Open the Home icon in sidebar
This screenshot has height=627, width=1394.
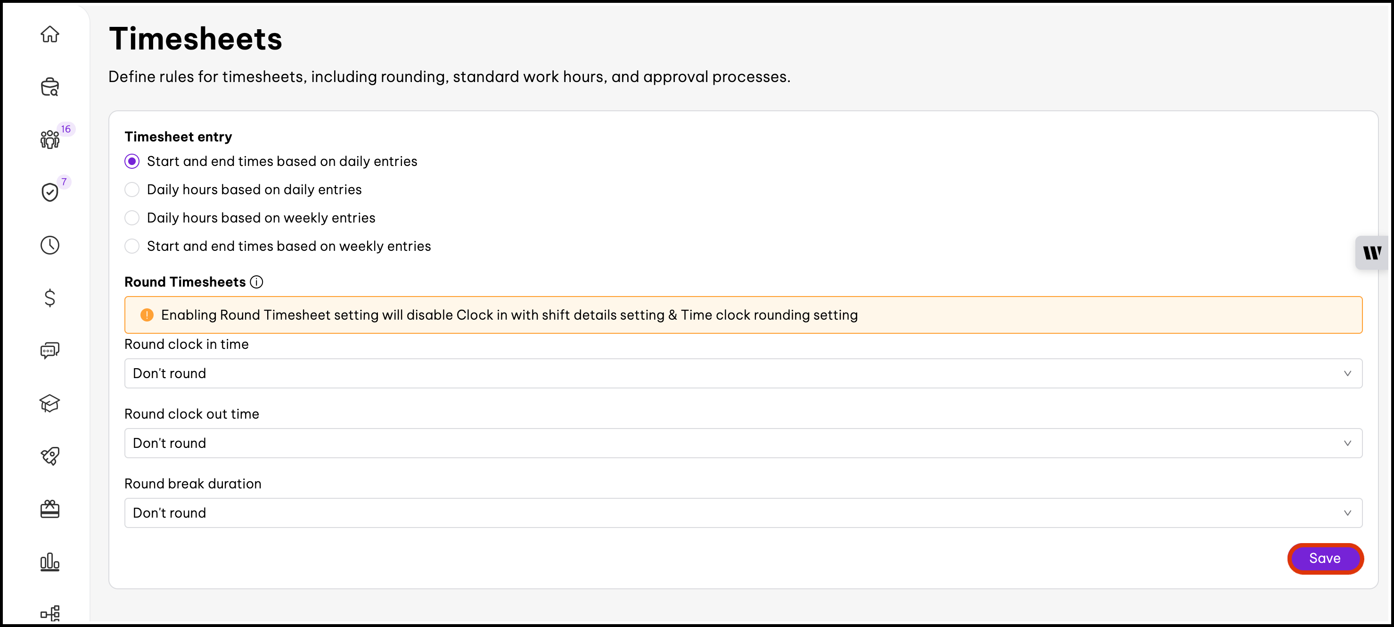50,34
